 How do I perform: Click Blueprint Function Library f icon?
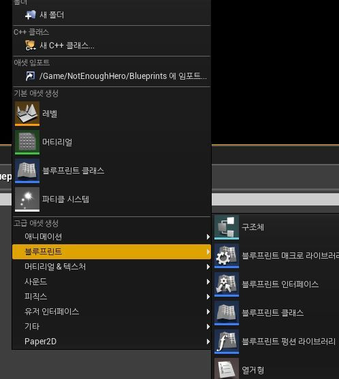tap(227, 342)
